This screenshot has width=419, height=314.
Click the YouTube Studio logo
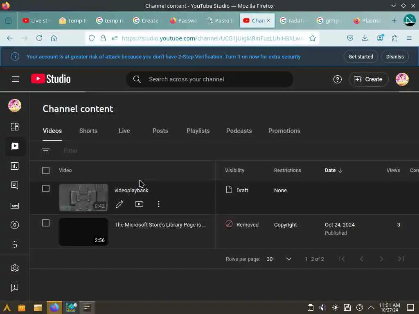click(51, 79)
